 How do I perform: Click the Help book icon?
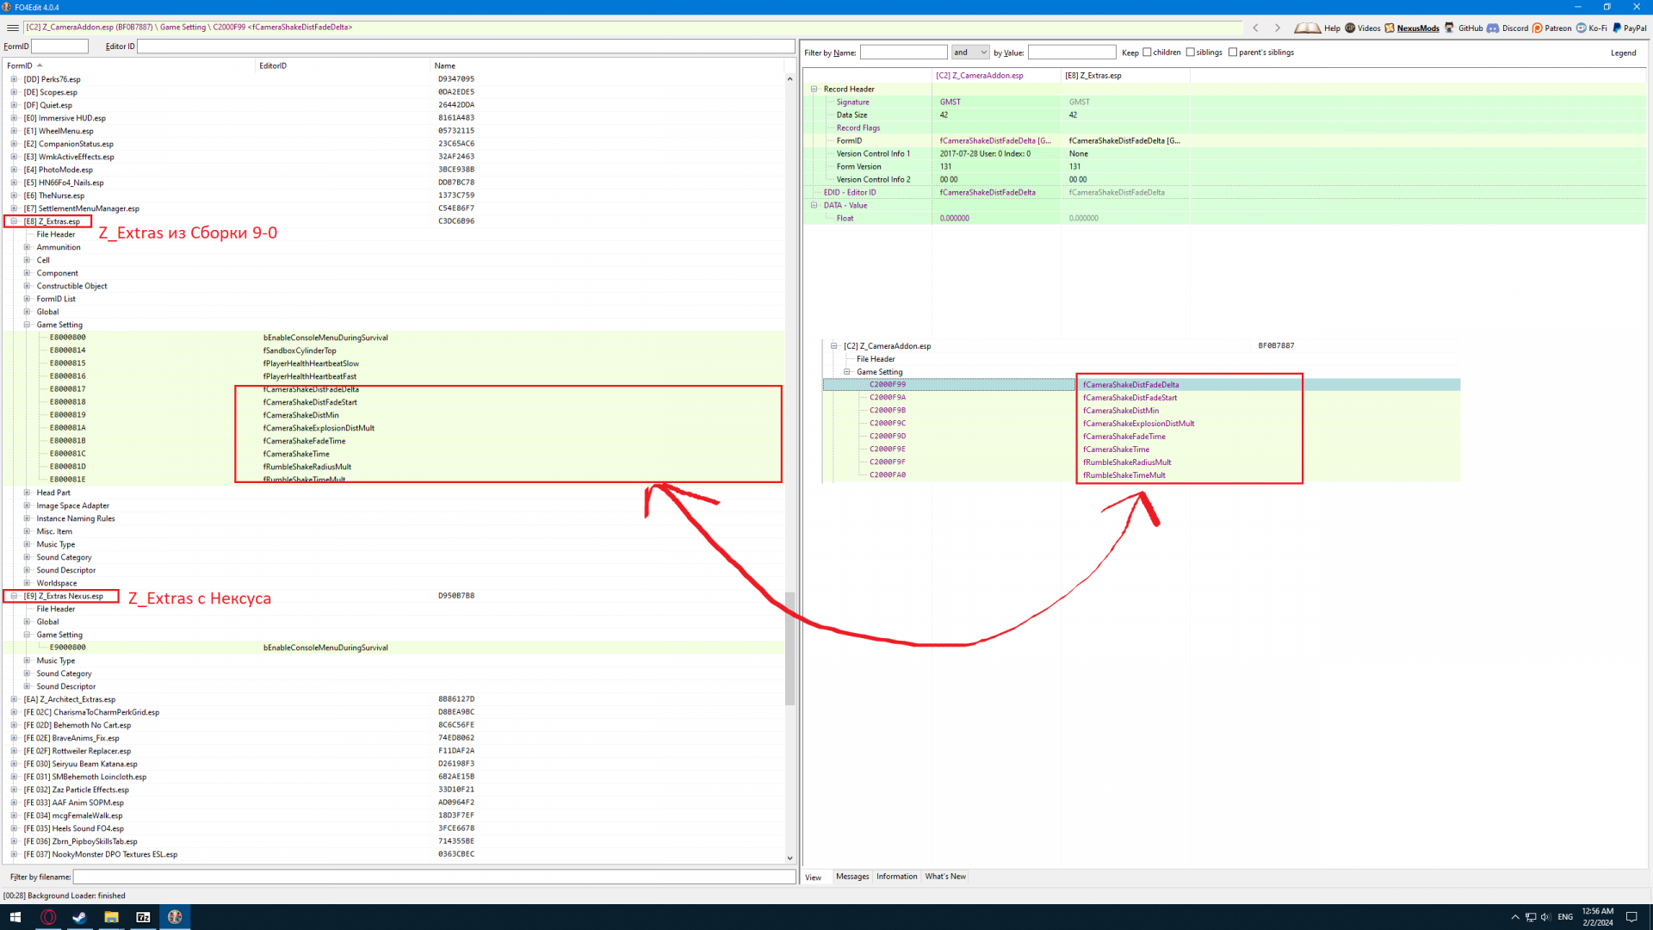click(x=1307, y=28)
